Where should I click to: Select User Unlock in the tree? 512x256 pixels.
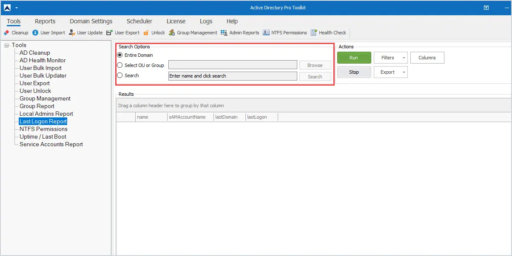[35, 91]
